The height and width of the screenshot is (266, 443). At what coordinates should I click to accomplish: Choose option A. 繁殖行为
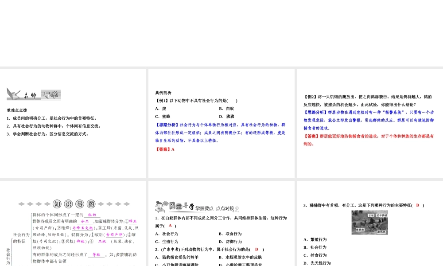[x=315, y=240]
